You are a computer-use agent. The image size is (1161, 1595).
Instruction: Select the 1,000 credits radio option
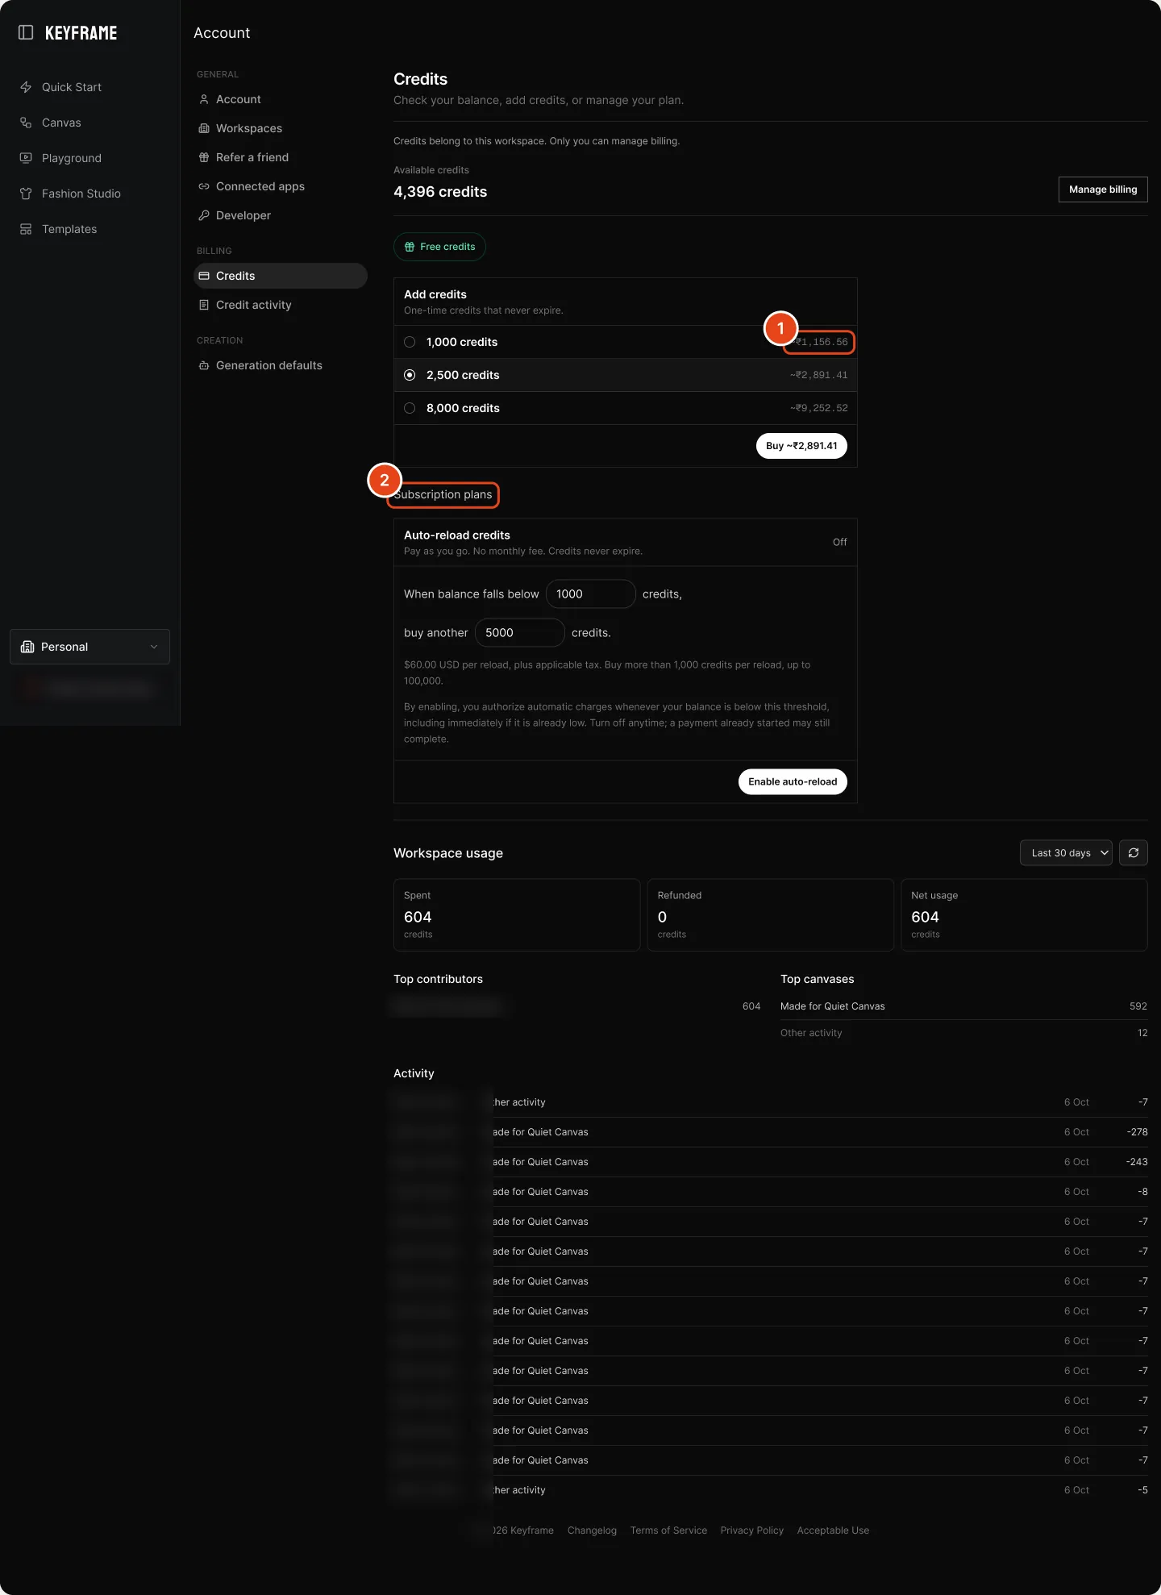click(410, 342)
